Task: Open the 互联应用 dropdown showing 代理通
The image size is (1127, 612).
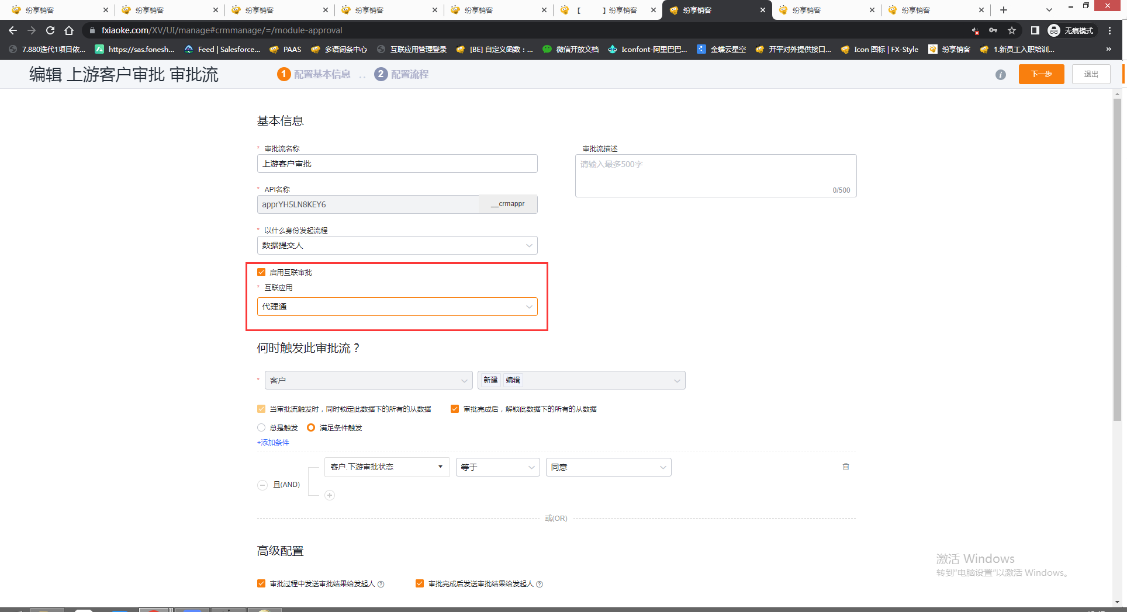Action: tap(397, 307)
